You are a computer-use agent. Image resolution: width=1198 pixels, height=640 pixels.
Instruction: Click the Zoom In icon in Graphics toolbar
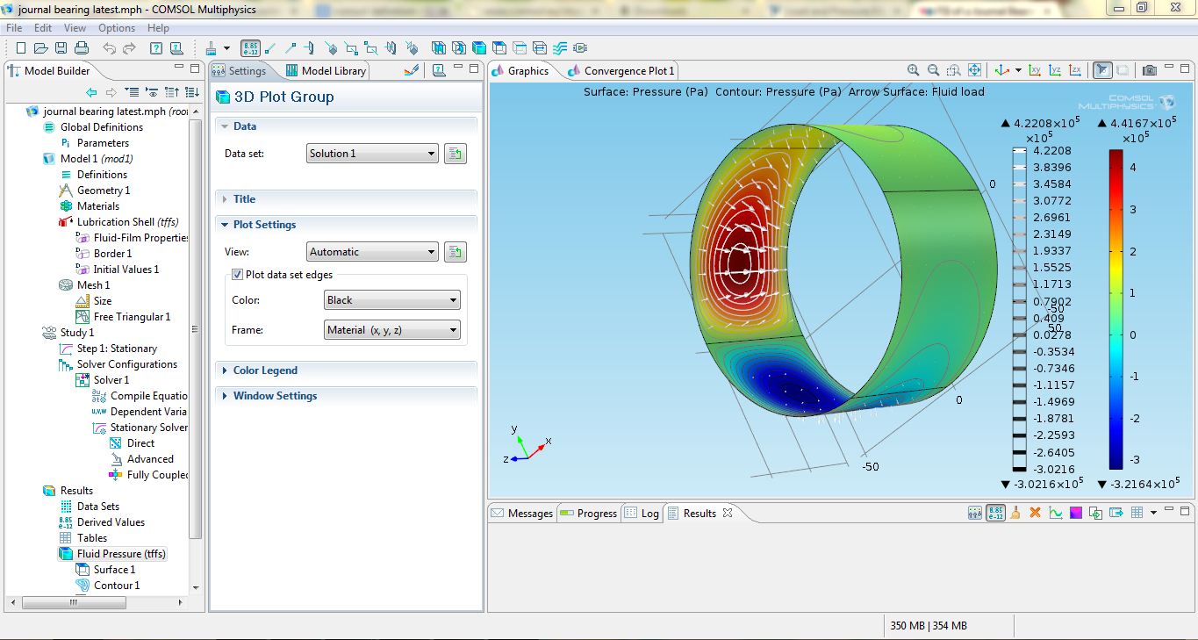(914, 70)
